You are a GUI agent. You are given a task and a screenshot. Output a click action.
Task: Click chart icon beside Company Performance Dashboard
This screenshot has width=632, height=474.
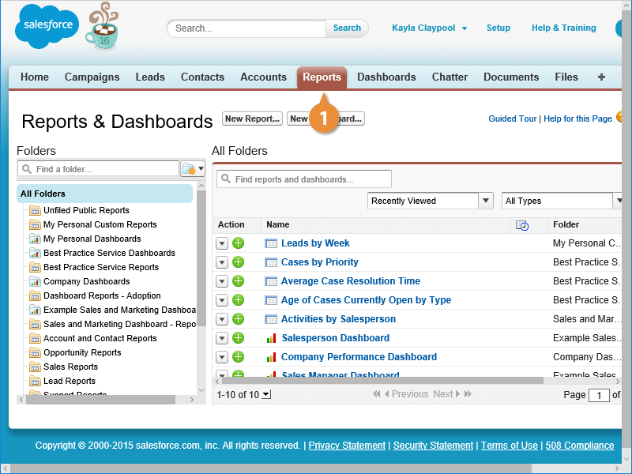tap(271, 357)
